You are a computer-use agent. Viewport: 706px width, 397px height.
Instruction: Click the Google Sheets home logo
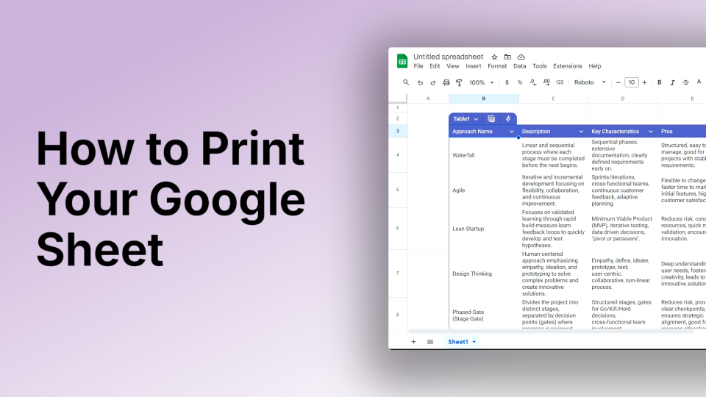tap(402, 61)
